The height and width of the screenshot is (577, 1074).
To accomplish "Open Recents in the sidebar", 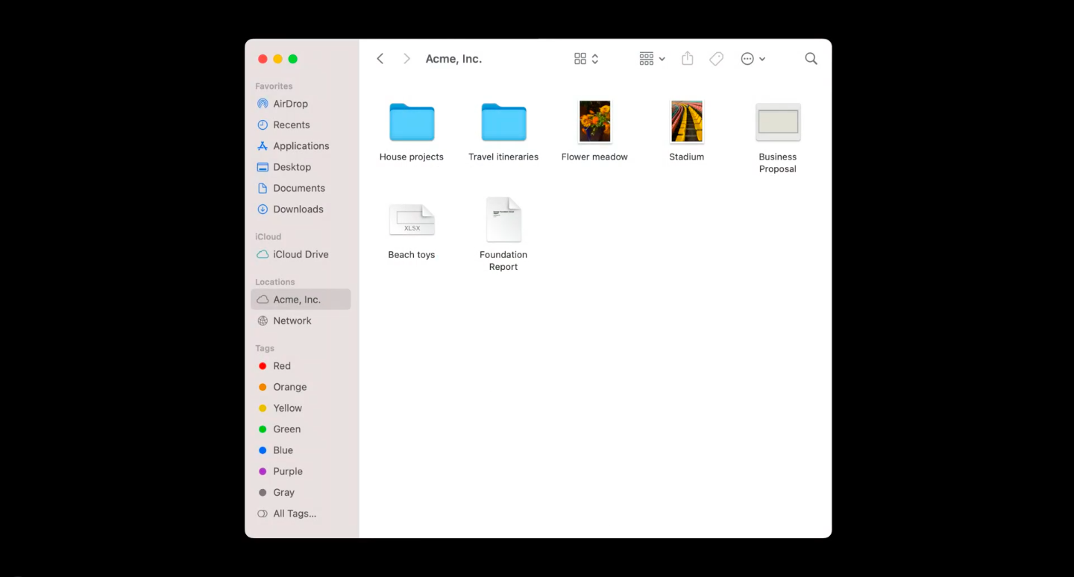I will [x=292, y=124].
